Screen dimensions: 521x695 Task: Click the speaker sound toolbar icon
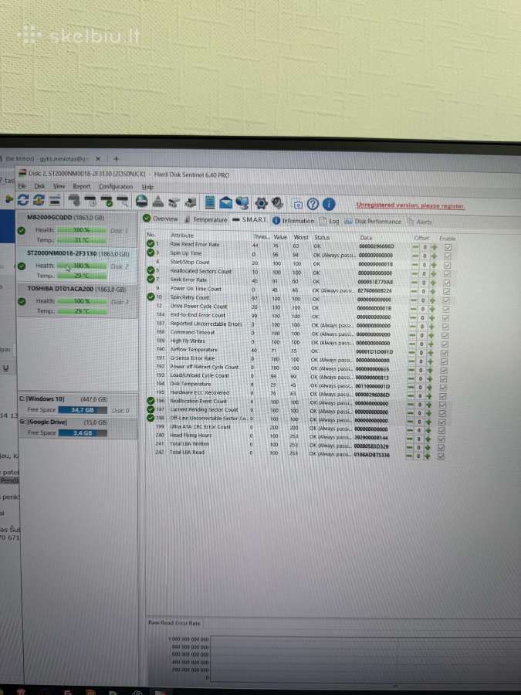pyautogui.click(x=277, y=203)
